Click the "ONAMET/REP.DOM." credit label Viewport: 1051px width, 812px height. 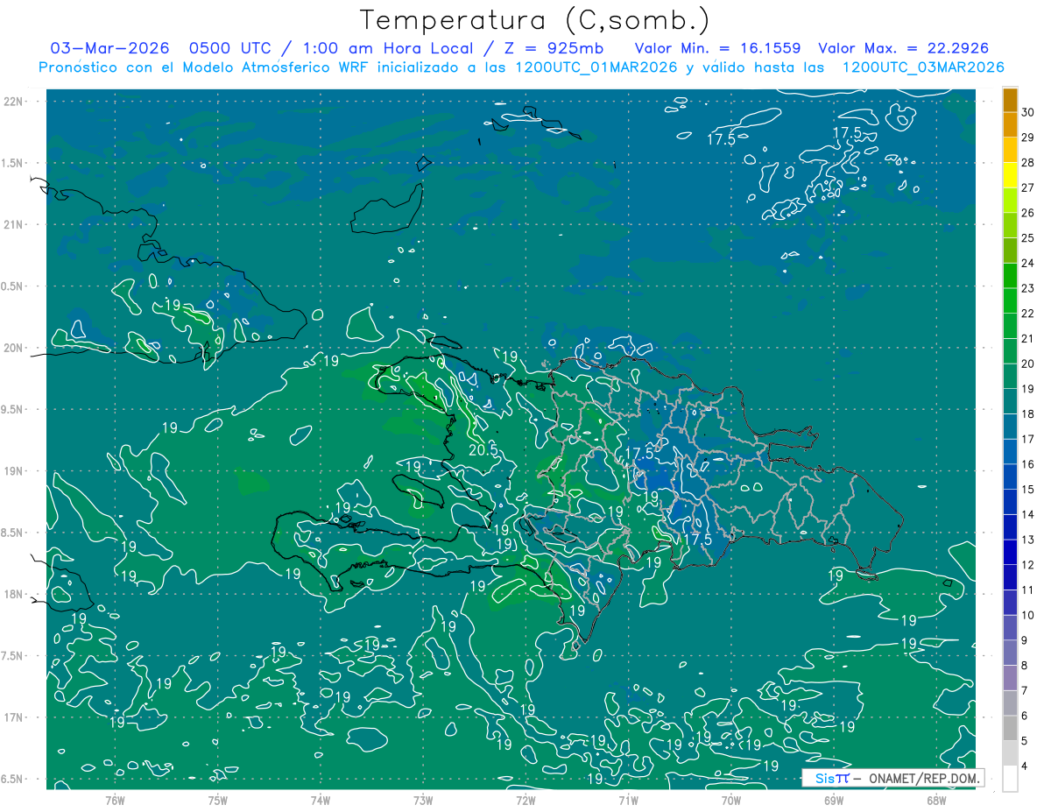point(924,778)
